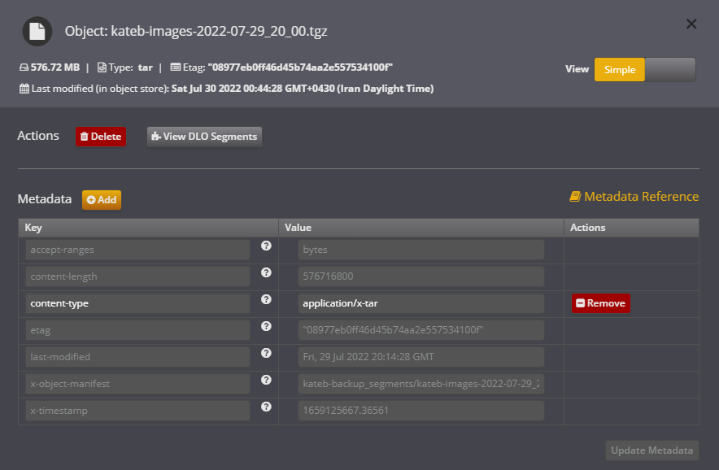Screen dimensions: 719x470
Task: Add a new metadata entry
Action: pos(102,199)
